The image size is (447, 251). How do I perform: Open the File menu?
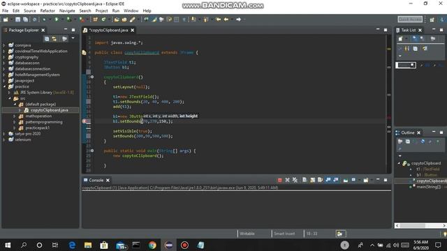coord(5,11)
